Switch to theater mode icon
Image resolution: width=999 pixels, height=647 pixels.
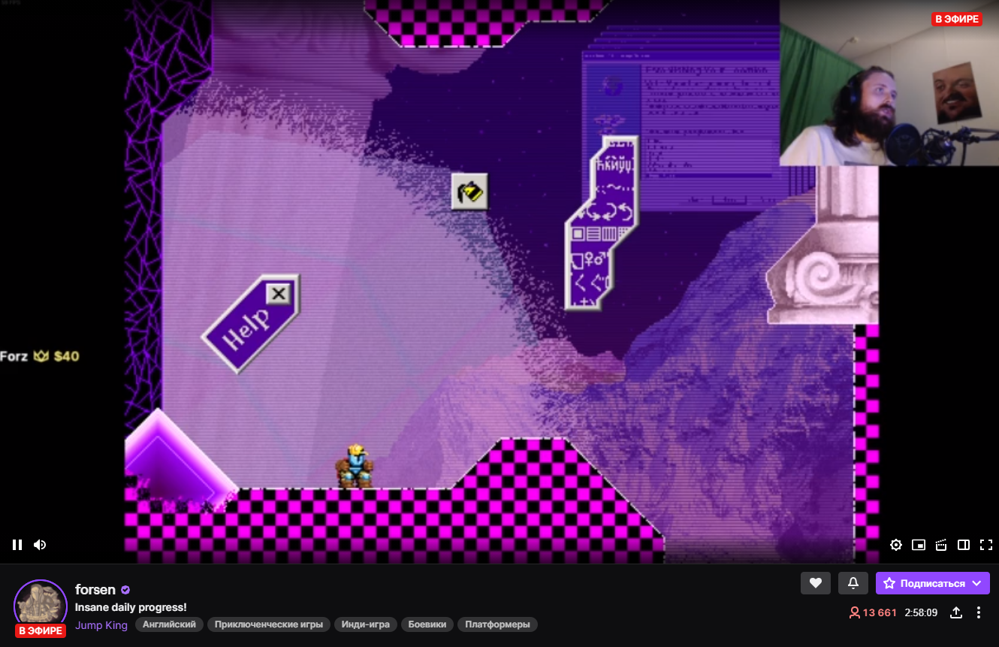pos(963,545)
